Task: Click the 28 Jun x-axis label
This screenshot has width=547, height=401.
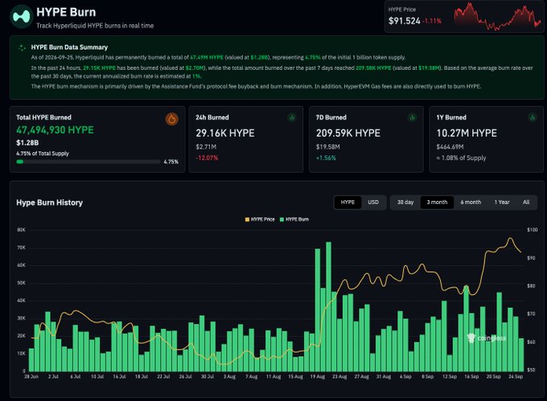Action: [x=31, y=377]
